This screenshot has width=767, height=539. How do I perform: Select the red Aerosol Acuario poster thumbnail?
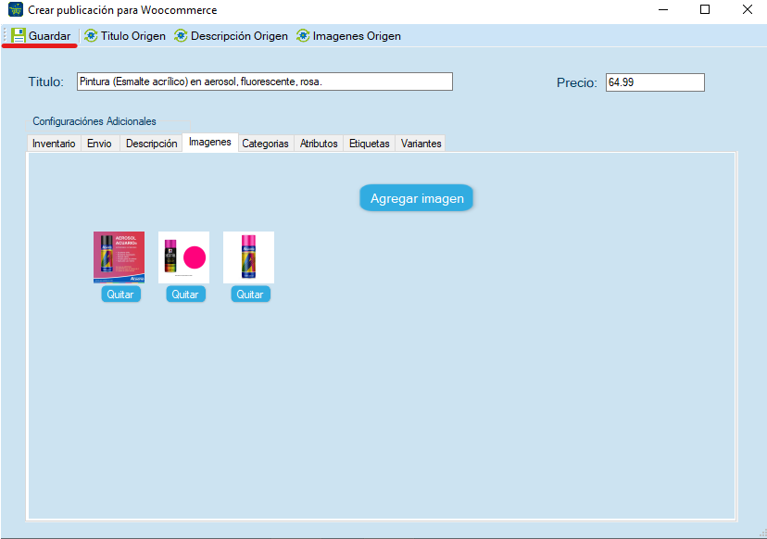(119, 257)
